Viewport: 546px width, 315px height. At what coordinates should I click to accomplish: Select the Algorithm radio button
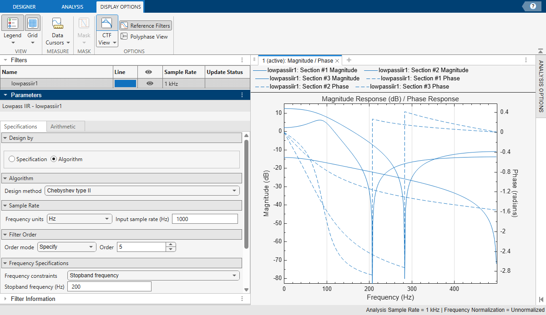(x=54, y=159)
